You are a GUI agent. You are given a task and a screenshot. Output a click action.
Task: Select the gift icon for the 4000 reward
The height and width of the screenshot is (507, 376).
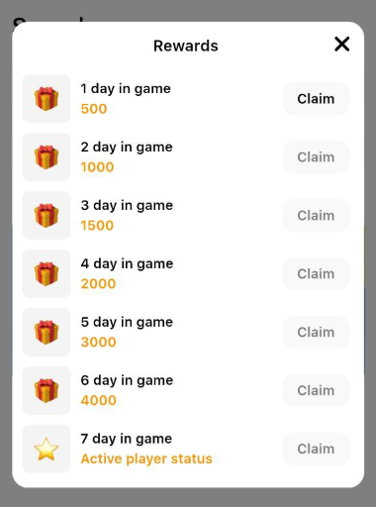(47, 390)
